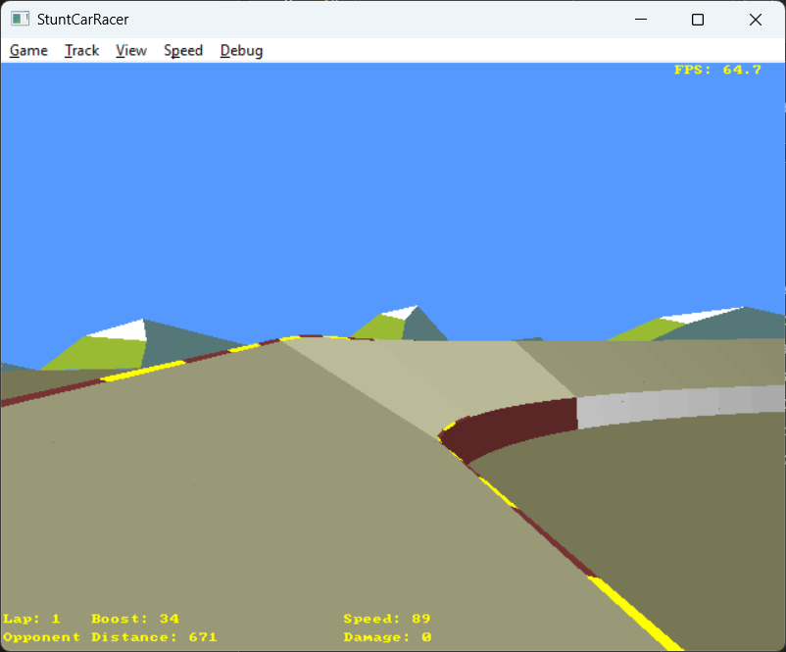This screenshot has width=786, height=652.
Task: Open the Track menu
Action: tap(81, 51)
